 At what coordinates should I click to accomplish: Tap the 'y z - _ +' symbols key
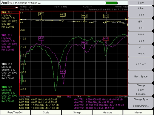[x=141, y=64]
